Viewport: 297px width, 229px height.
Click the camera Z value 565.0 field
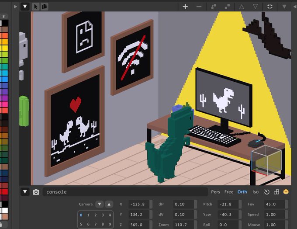point(139,225)
